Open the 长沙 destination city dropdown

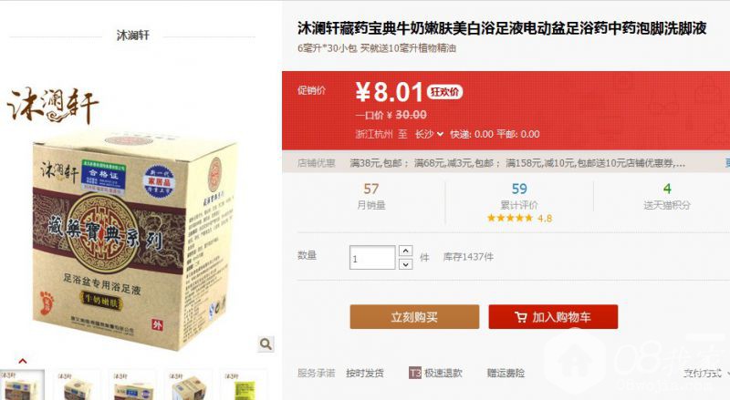tap(429, 134)
